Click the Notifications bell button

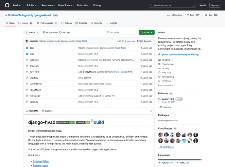coord(175,15)
